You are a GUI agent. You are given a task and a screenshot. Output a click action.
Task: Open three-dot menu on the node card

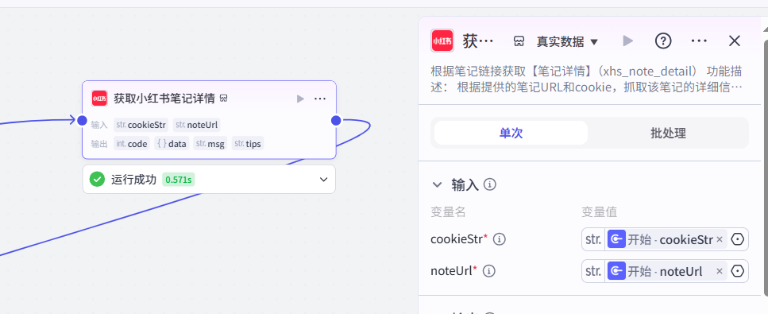(x=320, y=99)
